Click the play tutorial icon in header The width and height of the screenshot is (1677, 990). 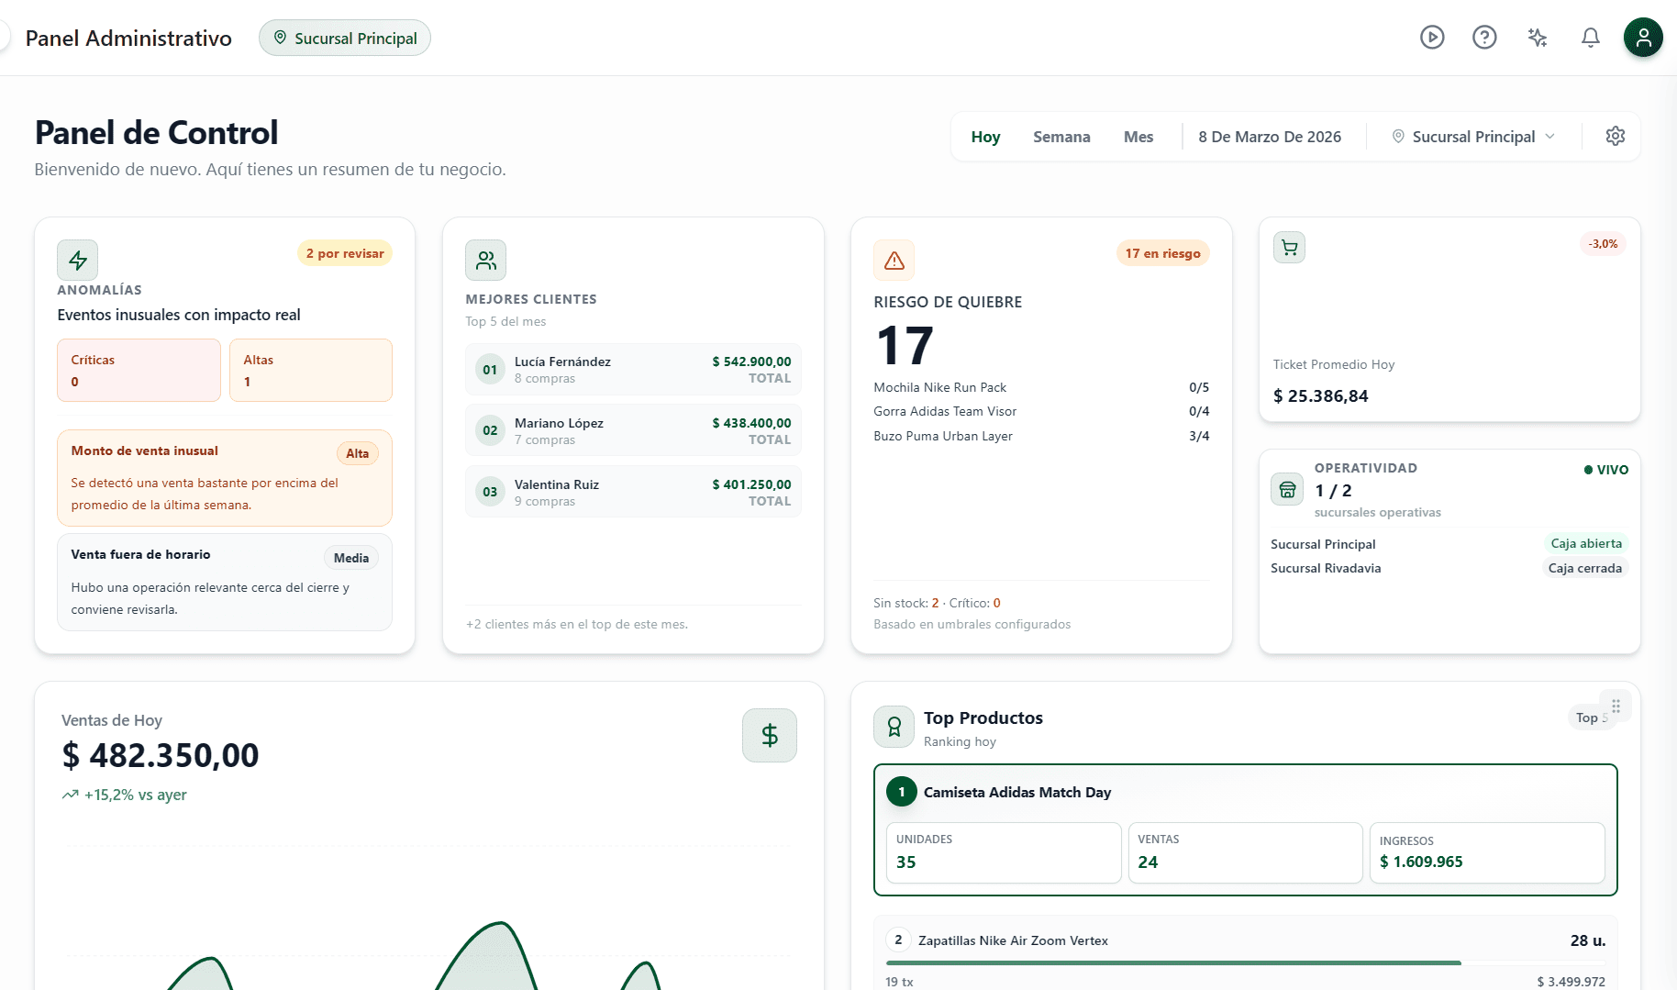[x=1432, y=38]
